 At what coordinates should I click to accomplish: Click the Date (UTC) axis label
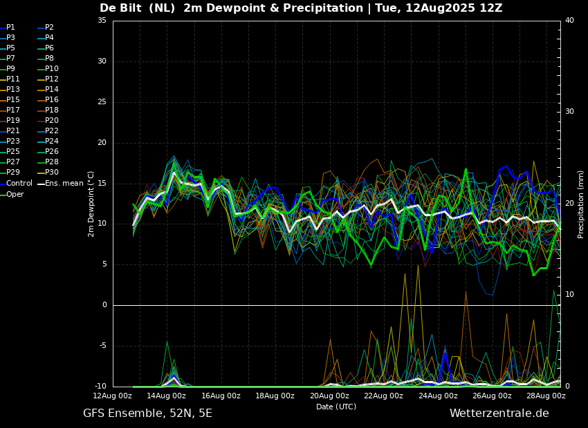336,407
